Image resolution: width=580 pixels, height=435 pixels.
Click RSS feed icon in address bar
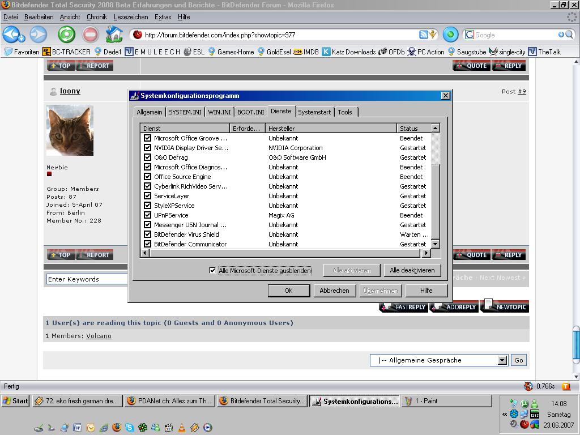[x=424, y=35]
